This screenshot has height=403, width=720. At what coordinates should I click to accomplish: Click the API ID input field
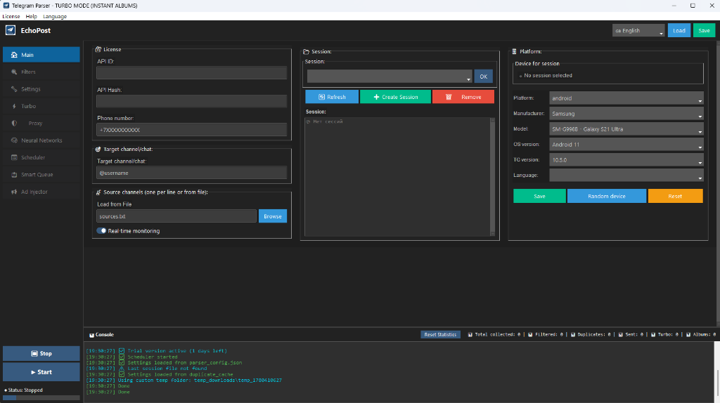coord(191,73)
